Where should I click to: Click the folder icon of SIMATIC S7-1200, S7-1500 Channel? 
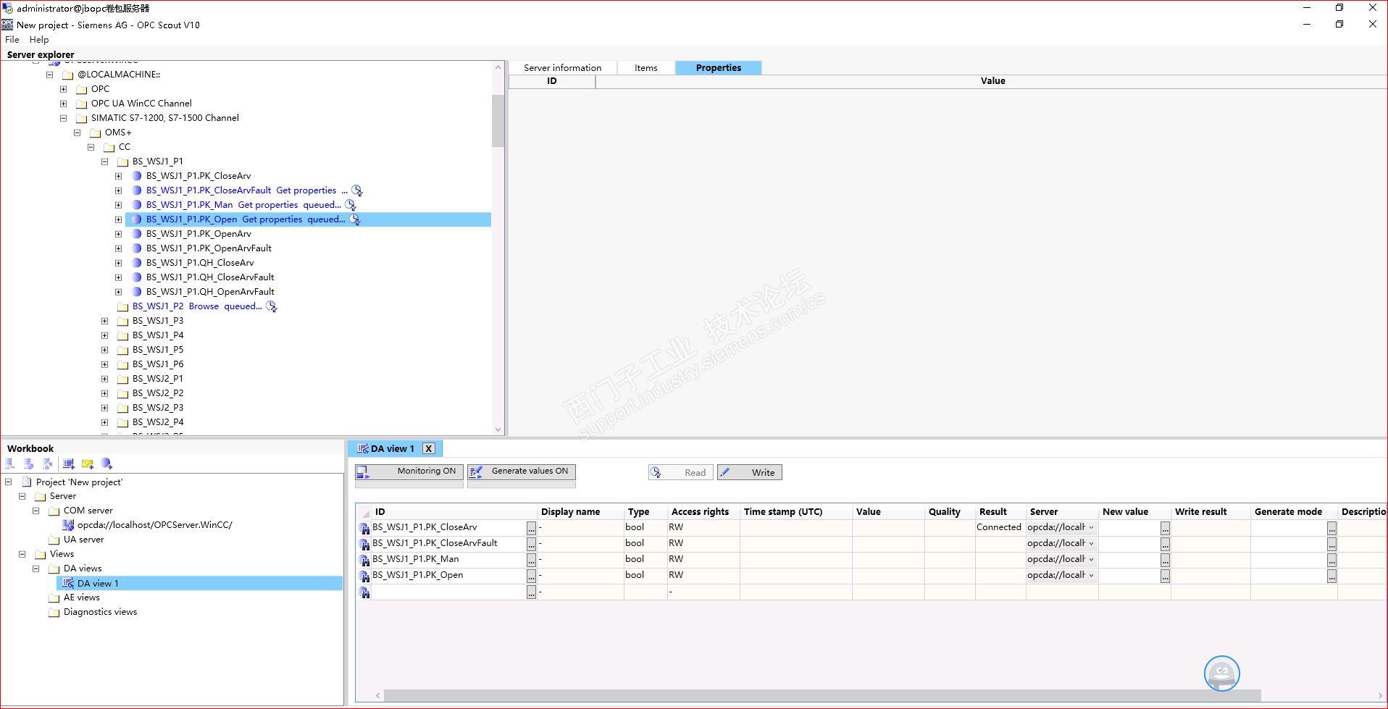[82, 118]
